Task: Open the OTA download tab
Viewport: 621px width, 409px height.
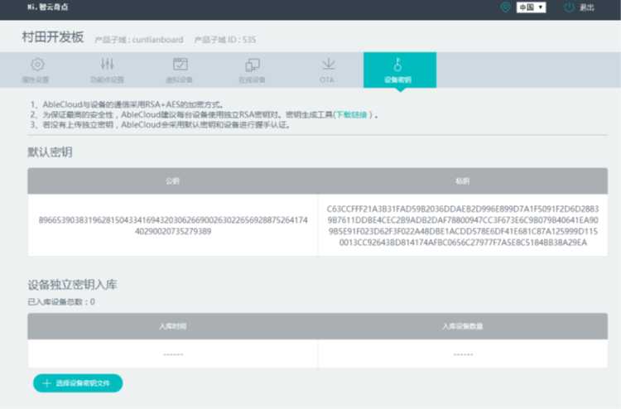Action: (328, 70)
